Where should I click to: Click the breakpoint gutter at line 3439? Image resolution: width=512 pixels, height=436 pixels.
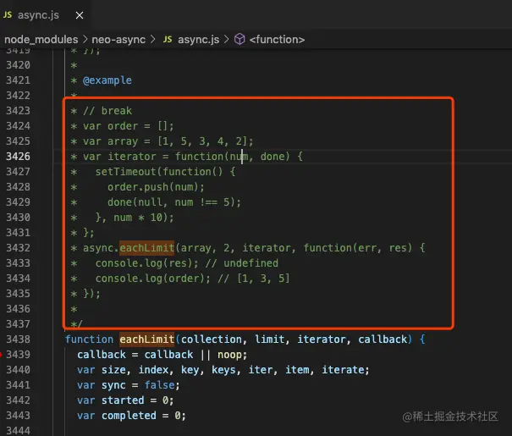[x=2, y=355]
